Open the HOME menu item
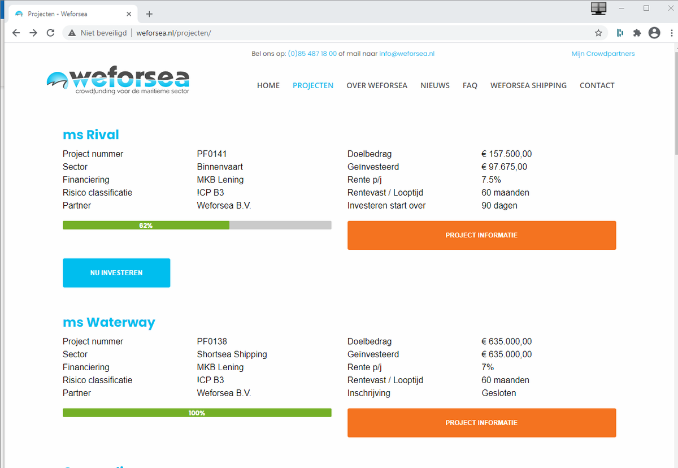Viewport: 678px width, 468px height. click(268, 85)
